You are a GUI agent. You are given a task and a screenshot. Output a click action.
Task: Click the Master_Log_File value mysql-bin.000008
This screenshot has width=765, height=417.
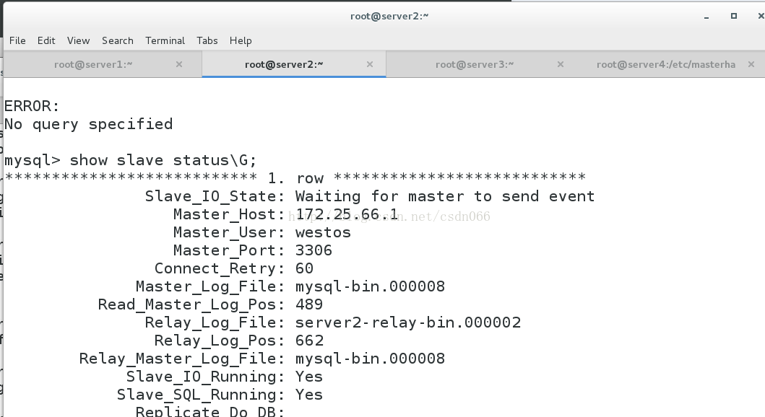[x=371, y=286]
